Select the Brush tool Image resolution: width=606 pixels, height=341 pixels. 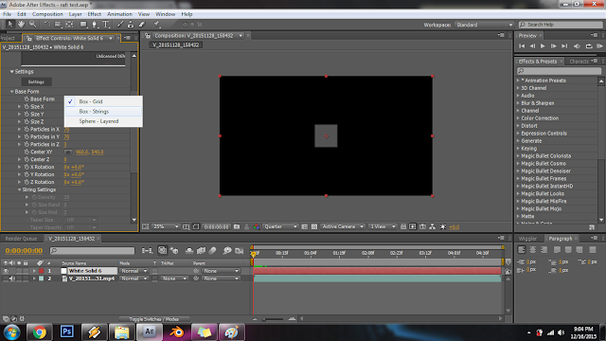tap(120, 25)
